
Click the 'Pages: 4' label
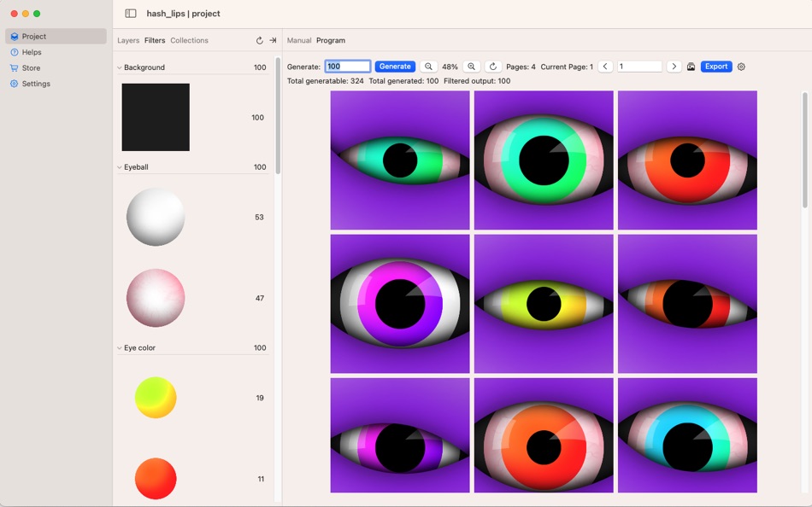[x=521, y=67]
